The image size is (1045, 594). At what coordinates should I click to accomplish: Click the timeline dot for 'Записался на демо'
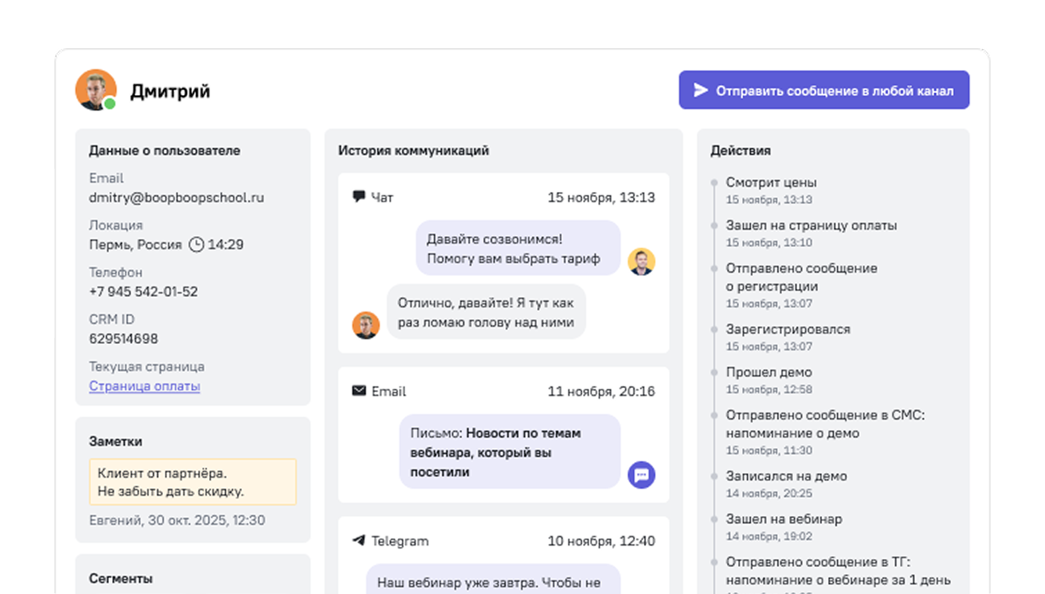[714, 476]
